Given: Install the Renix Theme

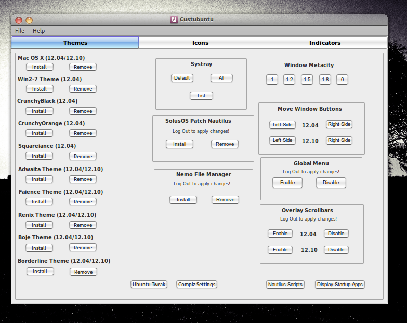Looking at the screenshot, I should point(39,225).
